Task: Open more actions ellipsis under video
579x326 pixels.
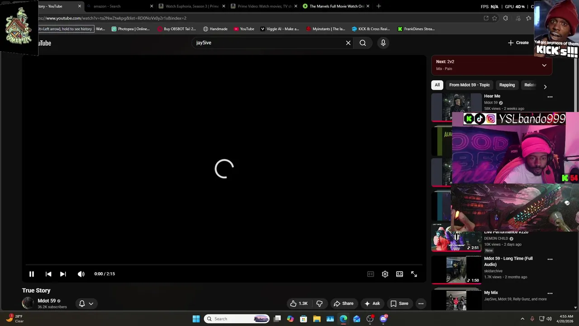Action: click(x=421, y=303)
